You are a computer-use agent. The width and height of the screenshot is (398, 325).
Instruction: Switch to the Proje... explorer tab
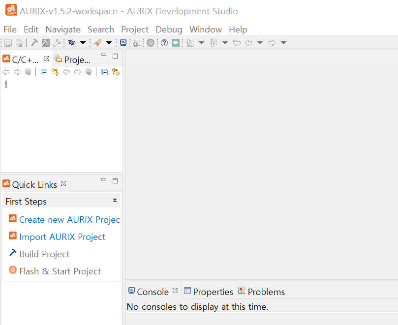pyautogui.click(x=73, y=59)
